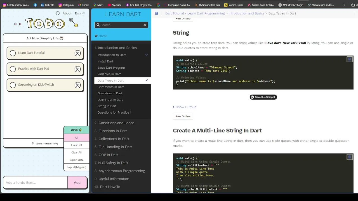Follow Dart Tutorial breadcrumb link
The height and width of the screenshot is (201, 358).
[x=195, y=13]
